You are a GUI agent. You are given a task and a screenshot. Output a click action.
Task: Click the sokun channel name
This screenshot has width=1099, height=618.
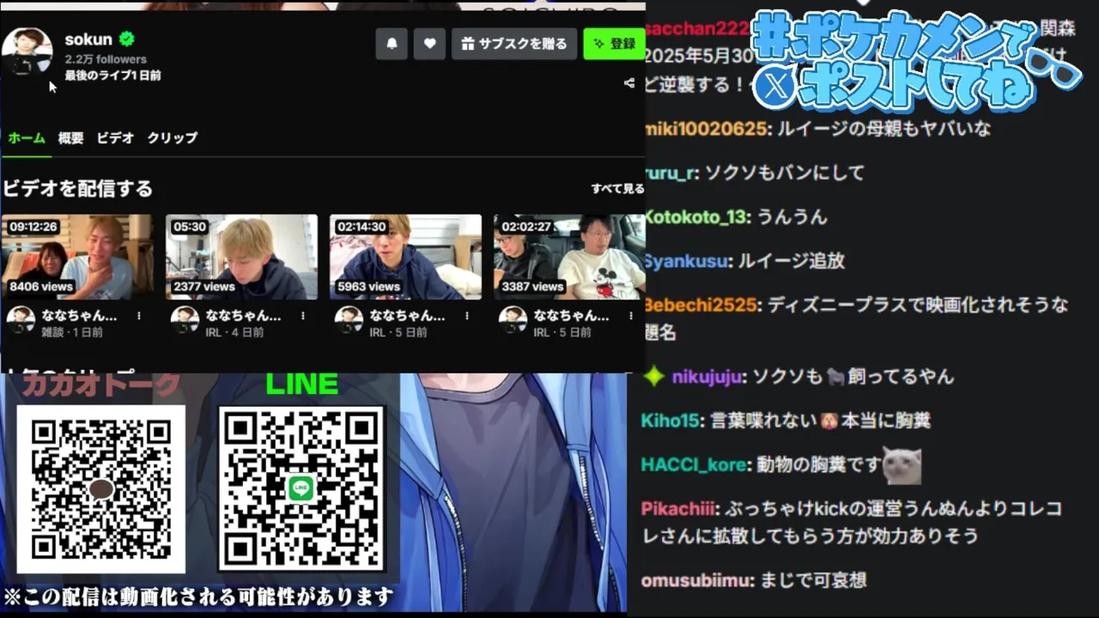(88, 39)
